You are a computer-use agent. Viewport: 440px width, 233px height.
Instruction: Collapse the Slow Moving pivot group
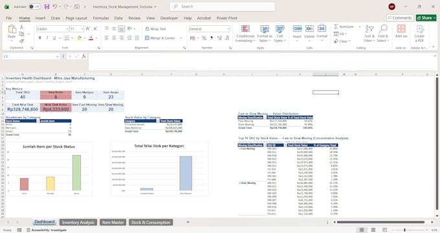click(x=239, y=183)
